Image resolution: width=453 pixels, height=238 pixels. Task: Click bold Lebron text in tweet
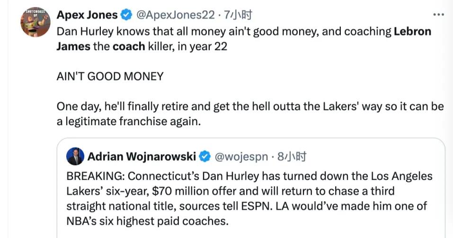pyautogui.click(x=413, y=31)
